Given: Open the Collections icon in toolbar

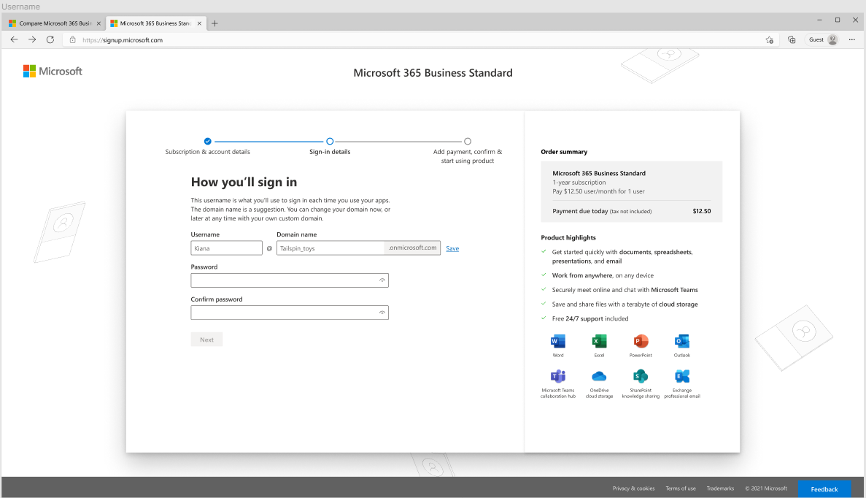Looking at the screenshot, I should pyautogui.click(x=792, y=39).
